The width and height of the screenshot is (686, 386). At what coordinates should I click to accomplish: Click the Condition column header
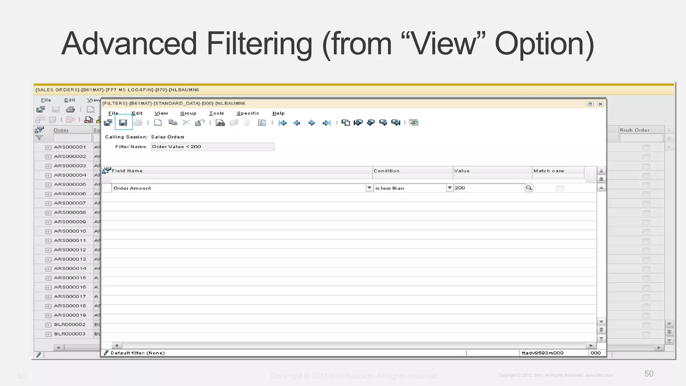[x=387, y=171]
